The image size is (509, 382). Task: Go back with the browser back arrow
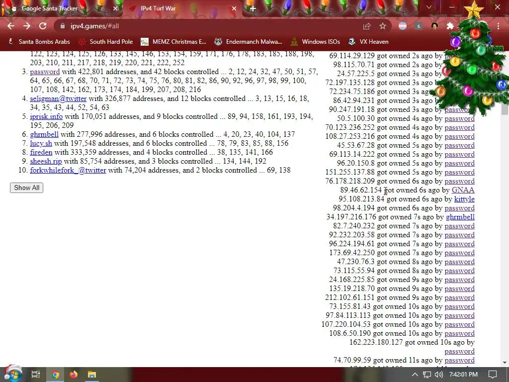[11, 26]
